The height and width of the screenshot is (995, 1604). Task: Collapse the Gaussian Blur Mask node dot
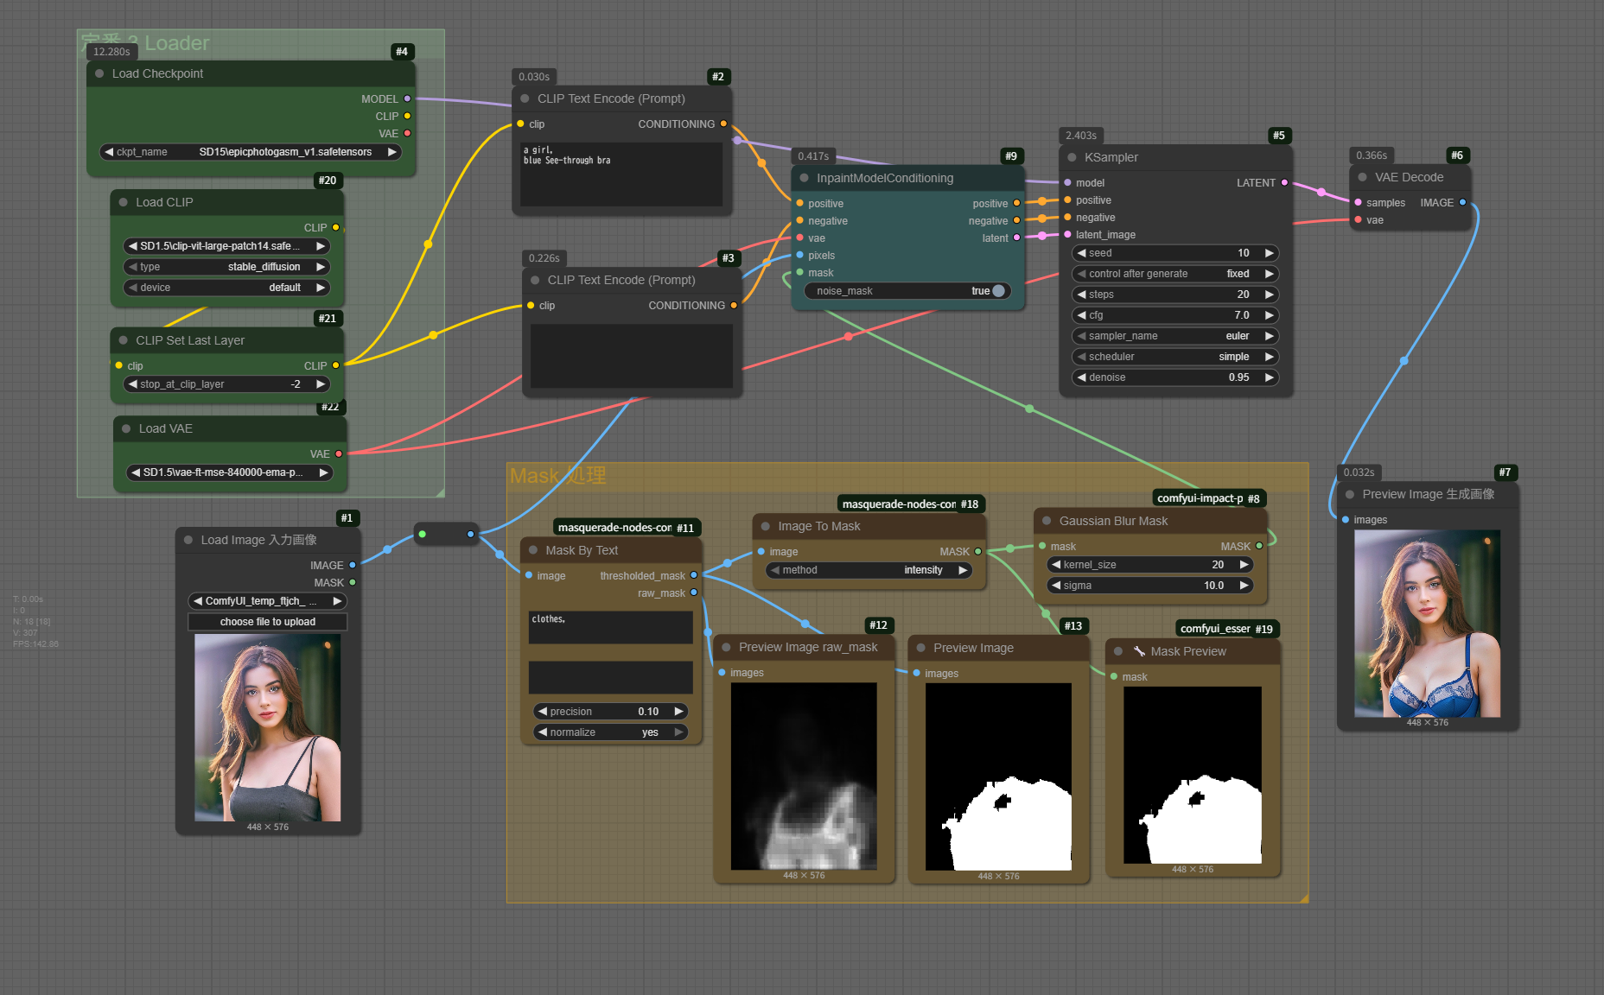click(x=1047, y=522)
